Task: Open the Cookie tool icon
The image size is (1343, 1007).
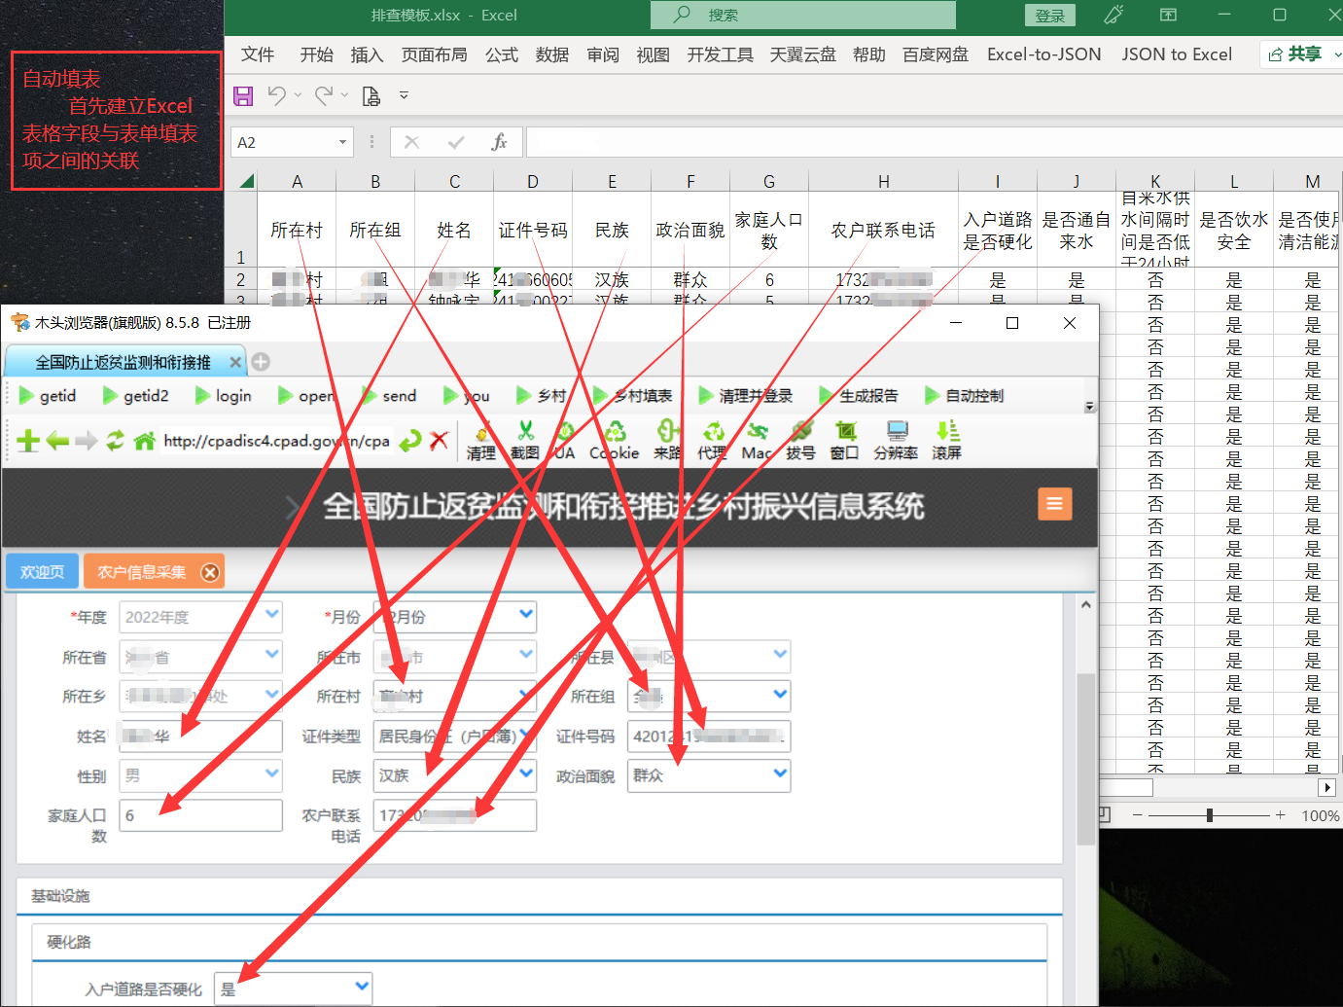Action: pos(615,440)
